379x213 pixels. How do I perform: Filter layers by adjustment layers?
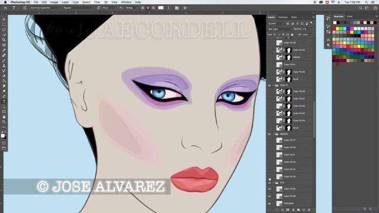[x=293, y=24]
